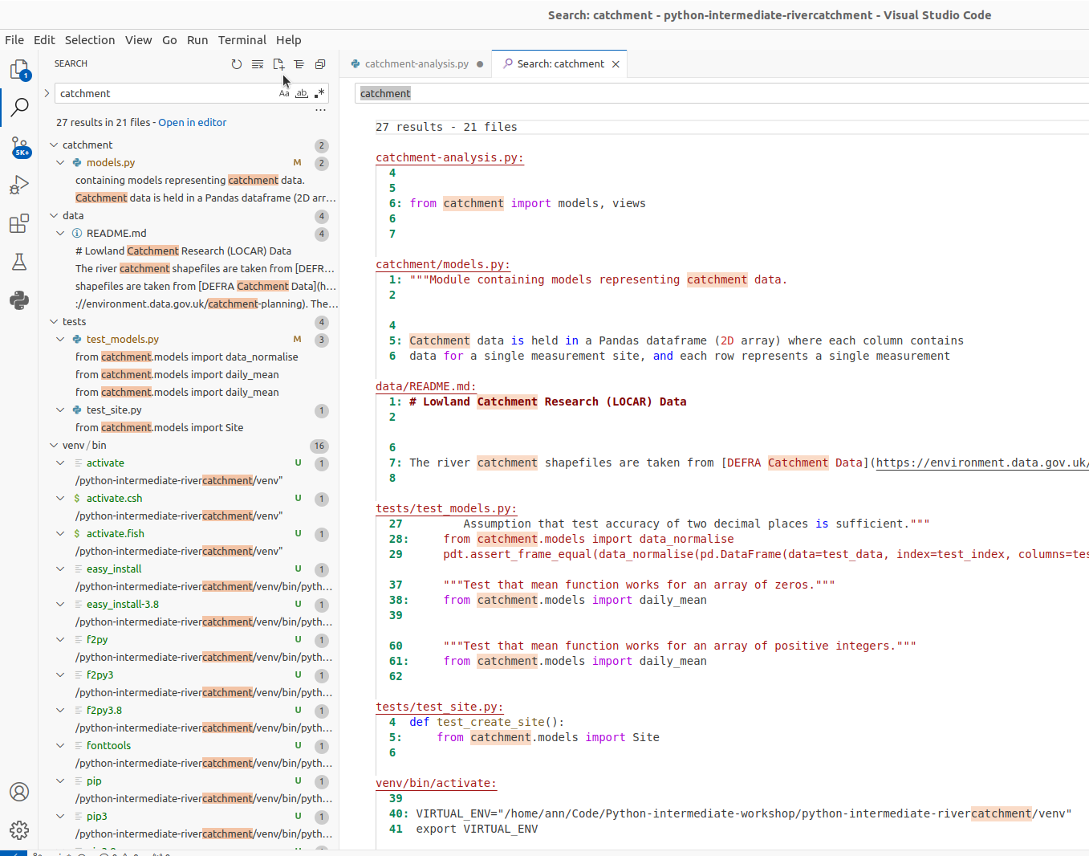1089x856 pixels.
Task: Switch to catchment-analysis.py tab
Action: (x=417, y=64)
